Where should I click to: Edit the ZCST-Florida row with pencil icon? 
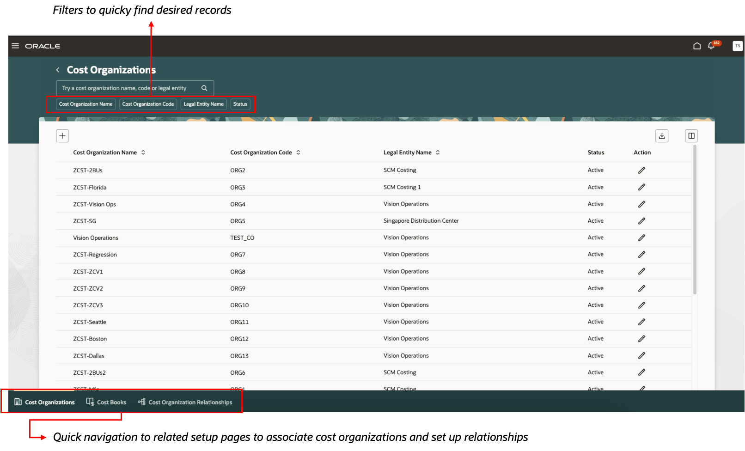point(641,187)
